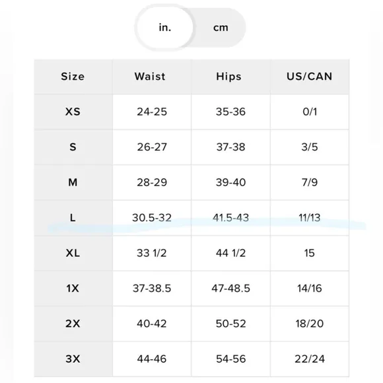This screenshot has height=383, width=383.
Task: Click the 22/24 US/CAN cell
Action: pyautogui.click(x=310, y=359)
